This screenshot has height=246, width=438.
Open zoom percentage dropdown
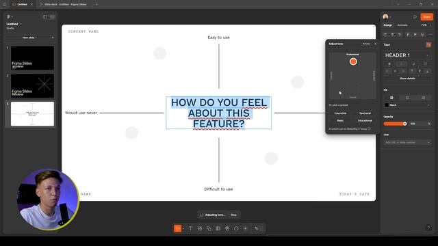(426, 25)
